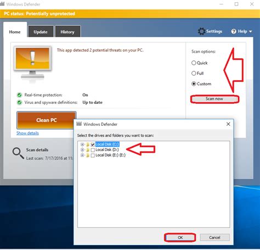Click the 'Up to date' definitions status
Image resolution: width=260 pixels, height=250 pixels.
92,102
